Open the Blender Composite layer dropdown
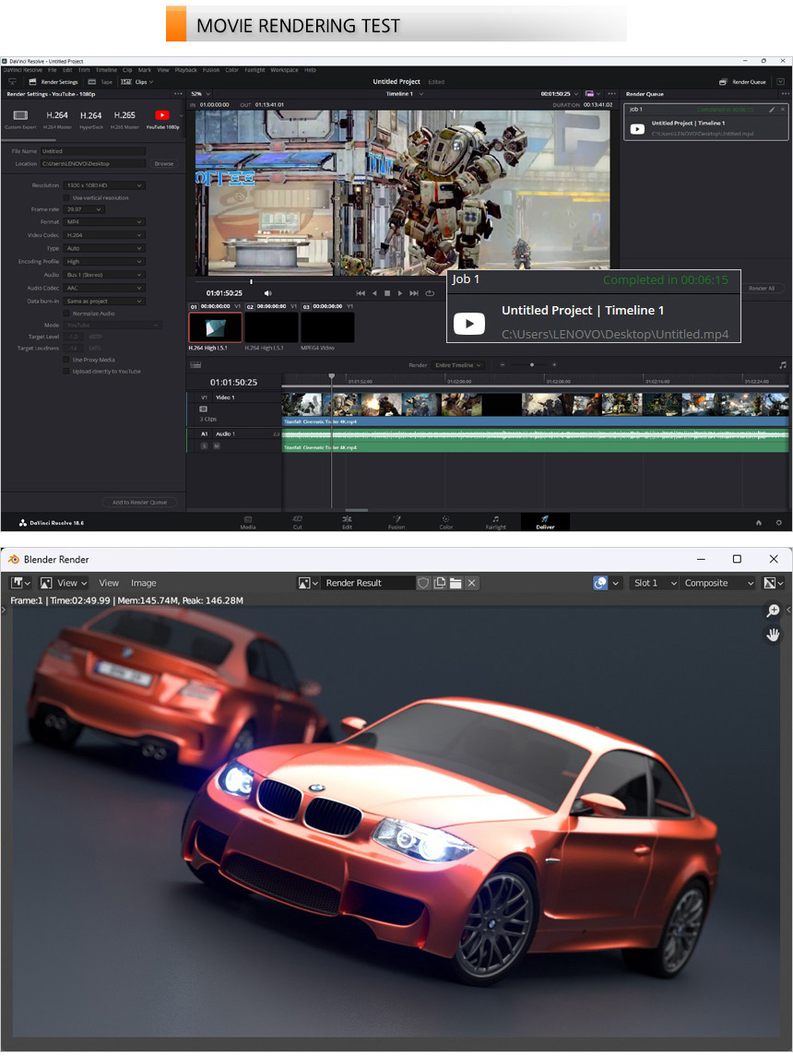793x1056 pixels. pos(717,583)
